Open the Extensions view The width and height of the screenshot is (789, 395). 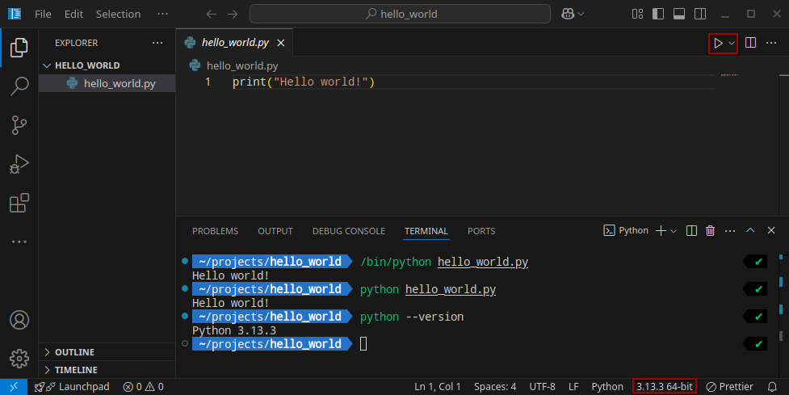point(19,203)
